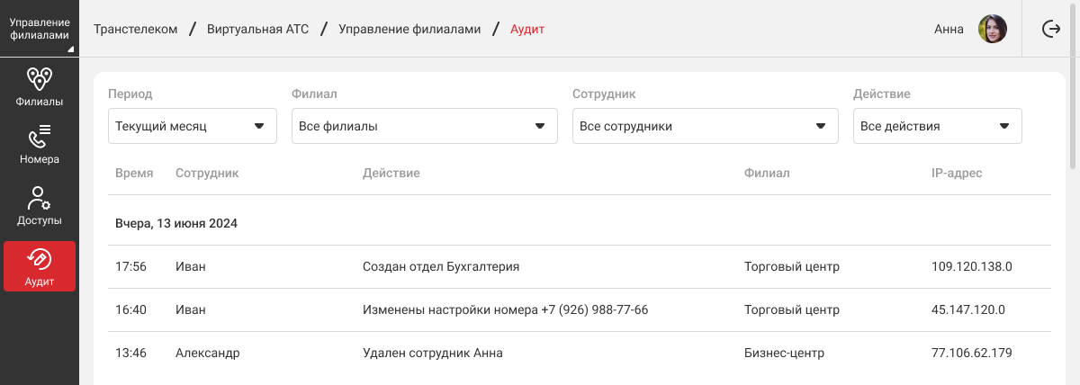Go to Транстелеком breadcrumb

[135, 29]
